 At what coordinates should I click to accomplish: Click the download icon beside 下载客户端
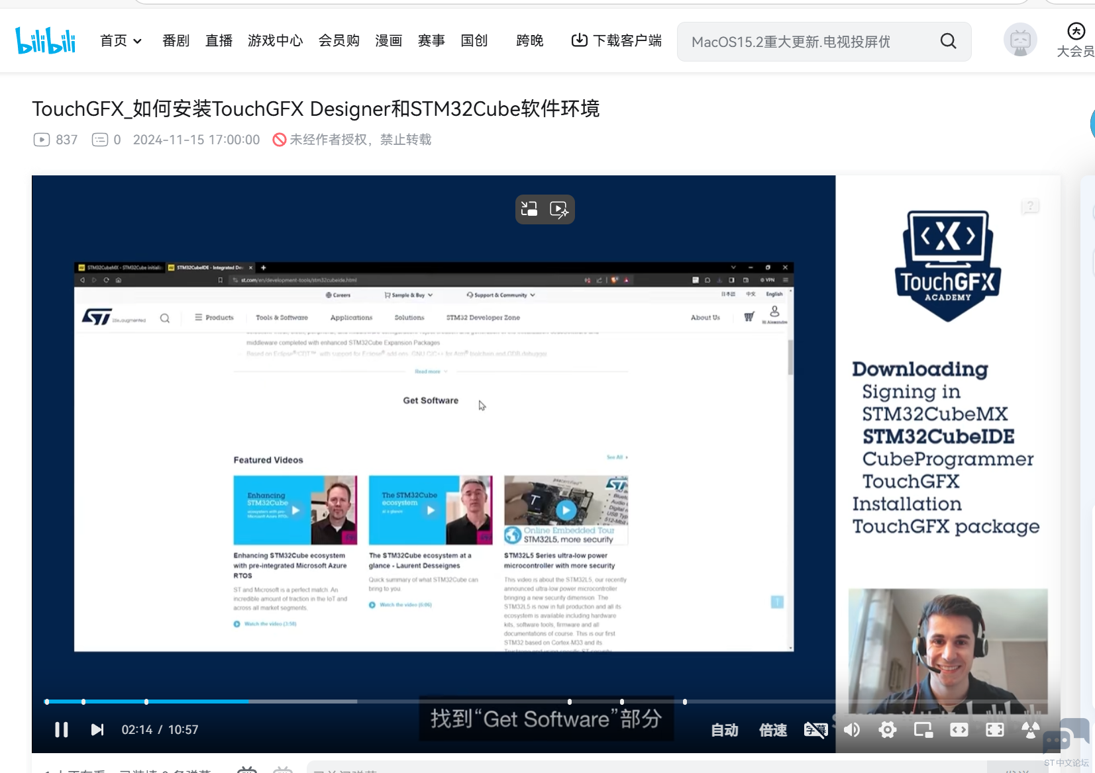[579, 40]
